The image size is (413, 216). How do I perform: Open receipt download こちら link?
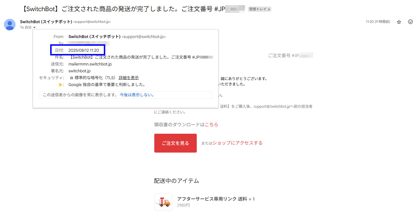(211, 125)
